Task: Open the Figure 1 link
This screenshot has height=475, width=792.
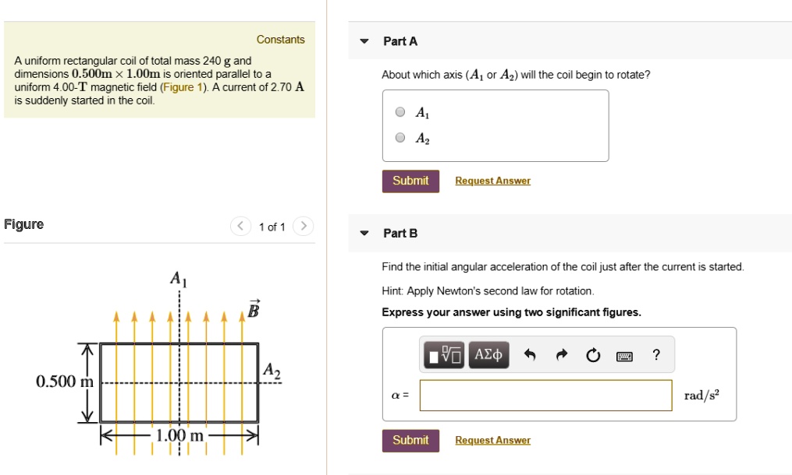Action: (x=180, y=86)
